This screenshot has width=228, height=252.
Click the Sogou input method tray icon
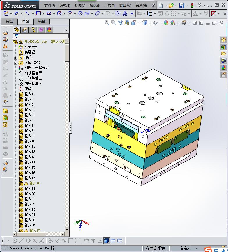tap(208, 249)
